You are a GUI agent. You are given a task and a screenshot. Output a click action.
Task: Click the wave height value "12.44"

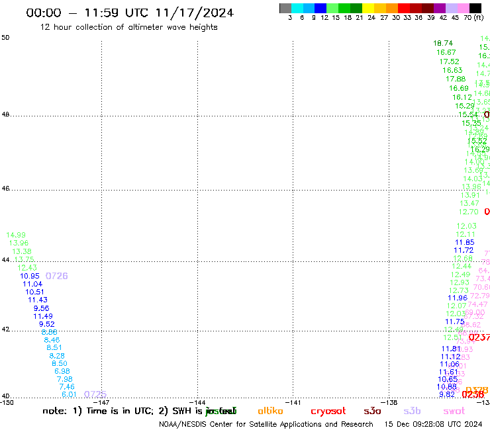462,267
